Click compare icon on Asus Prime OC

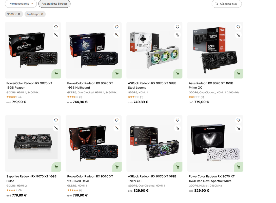coord(238,35)
